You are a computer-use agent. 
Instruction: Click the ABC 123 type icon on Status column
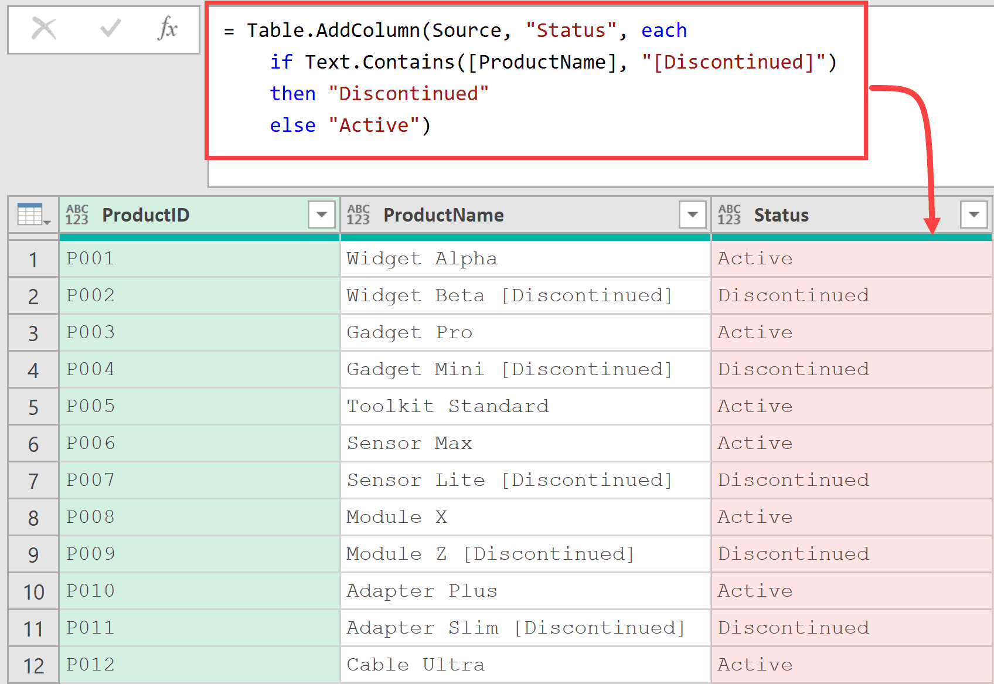click(x=730, y=215)
